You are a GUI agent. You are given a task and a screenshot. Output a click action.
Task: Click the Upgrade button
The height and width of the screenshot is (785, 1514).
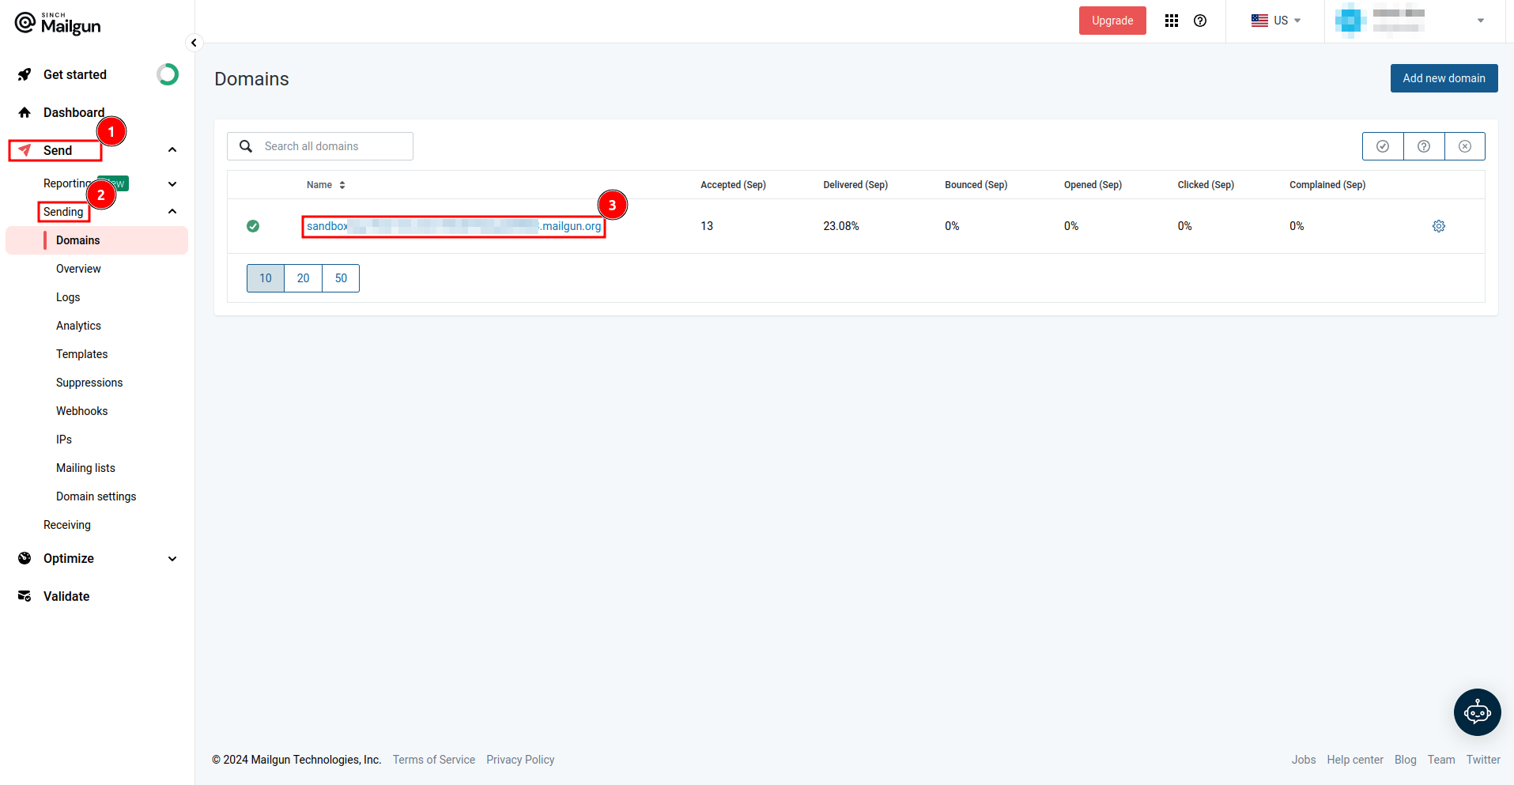tap(1112, 21)
